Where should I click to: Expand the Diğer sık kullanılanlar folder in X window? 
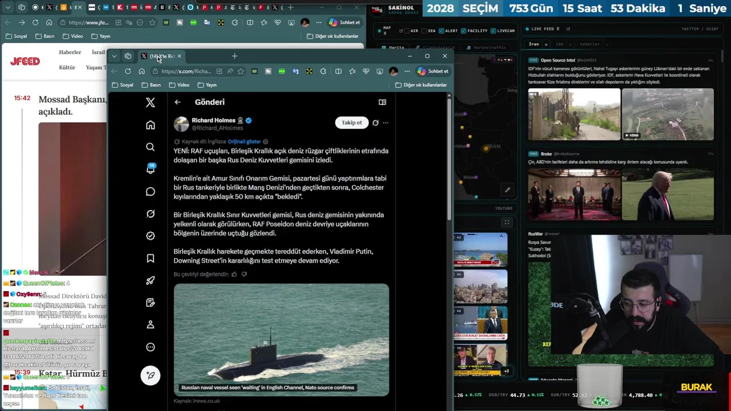pos(421,85)
